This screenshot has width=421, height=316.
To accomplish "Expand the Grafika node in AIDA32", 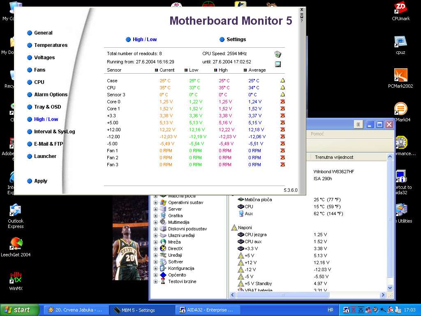I will pyautogui.click(x=155, y=216).
